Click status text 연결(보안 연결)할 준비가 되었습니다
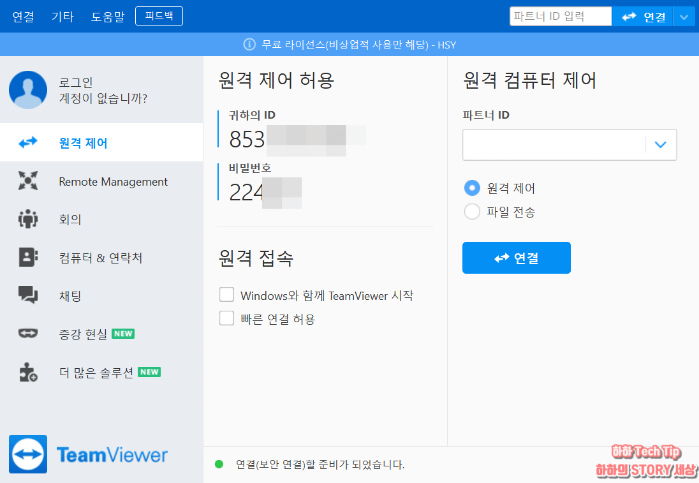The width and height of the screenshot is (699, 483). (x=320, y=464)
